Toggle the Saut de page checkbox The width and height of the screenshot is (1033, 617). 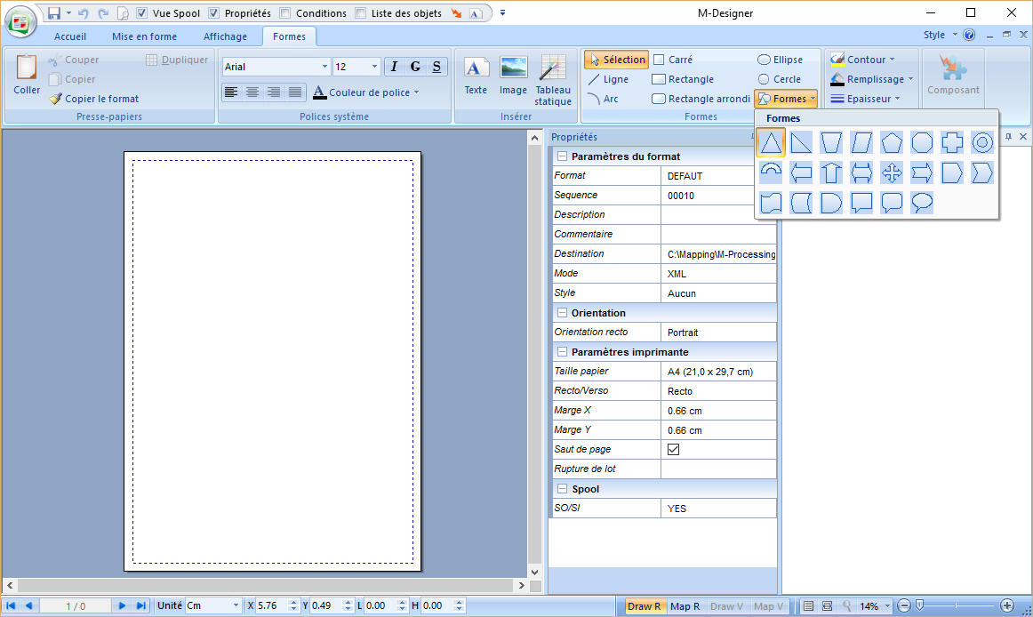(673, 449)
